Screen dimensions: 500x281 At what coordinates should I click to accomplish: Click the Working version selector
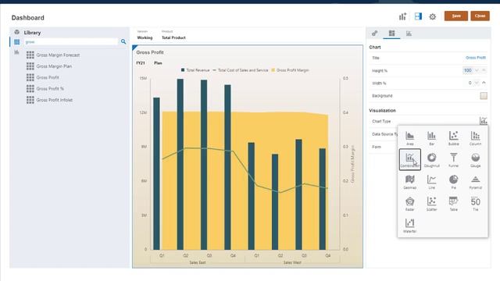tap(145, 37)
